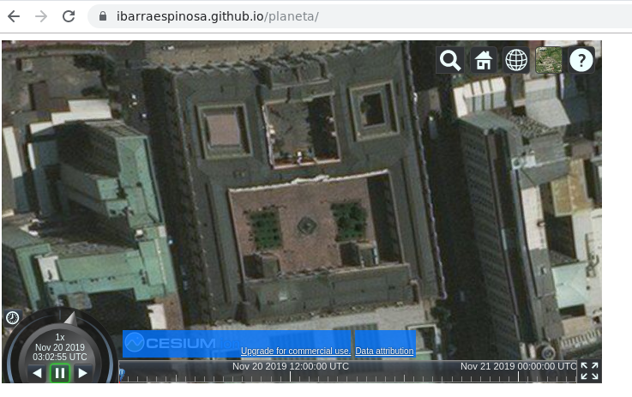Click the clock real-time button
632x397 pixels.
13,317
